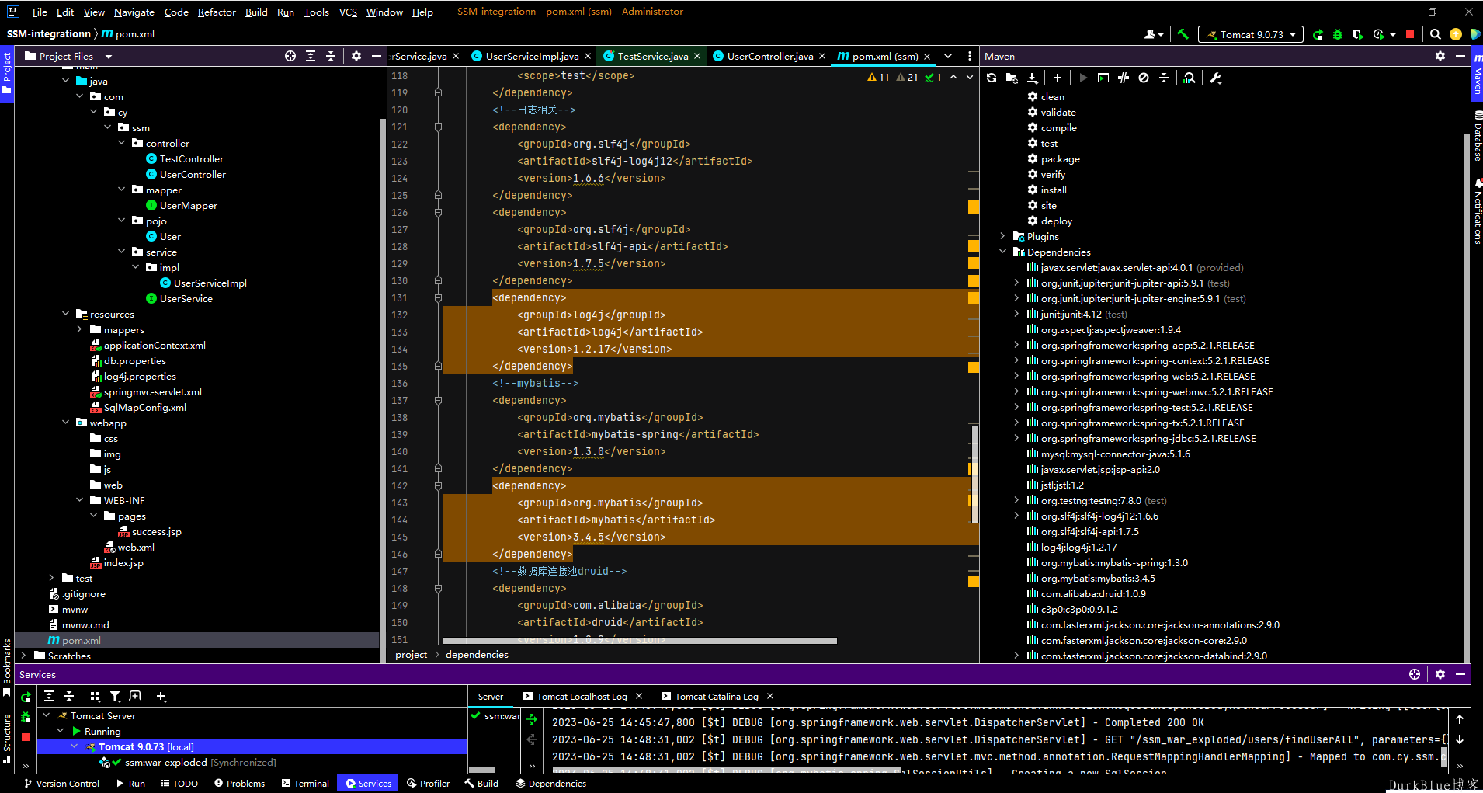Viewport: 1483px width, 793px height.
Task: Click Filter icon in Services toolbar
Action: tap(115, 697)
